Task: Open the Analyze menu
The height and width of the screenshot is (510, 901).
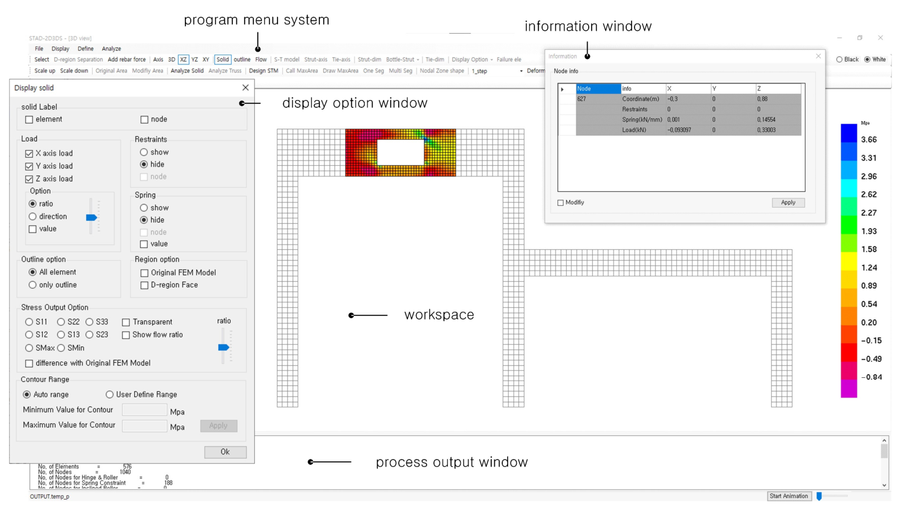Action: (111, 49)
